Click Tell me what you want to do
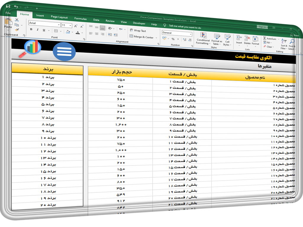303x227 pixels. point(185,26)
